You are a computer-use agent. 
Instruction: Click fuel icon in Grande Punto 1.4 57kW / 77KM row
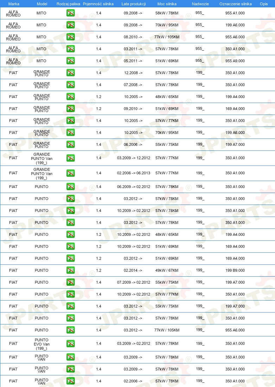pyautogui.click(x=71, y=121)
